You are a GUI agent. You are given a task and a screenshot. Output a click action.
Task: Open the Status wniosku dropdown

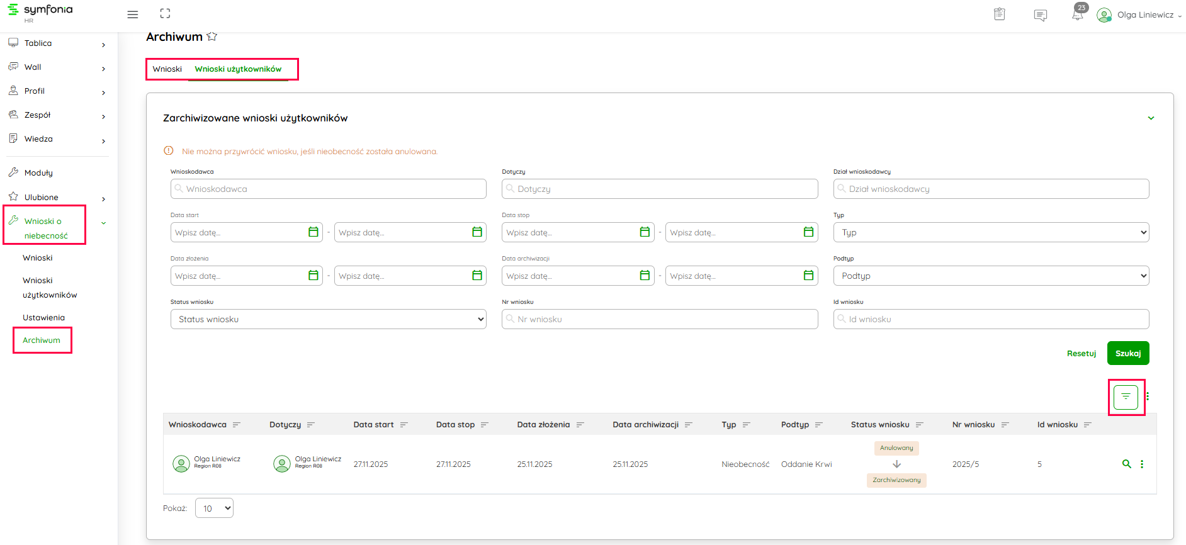(328, 319)
